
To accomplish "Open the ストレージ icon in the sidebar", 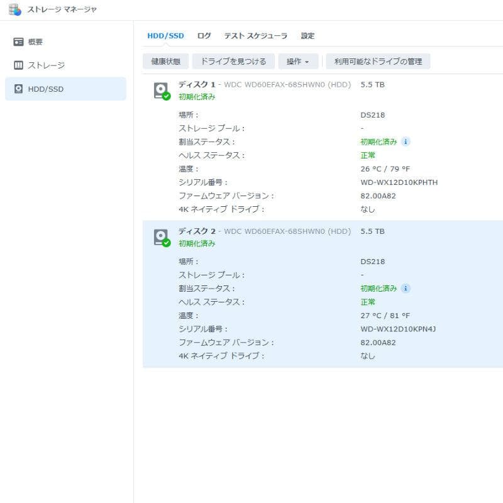I will (18, 65).
